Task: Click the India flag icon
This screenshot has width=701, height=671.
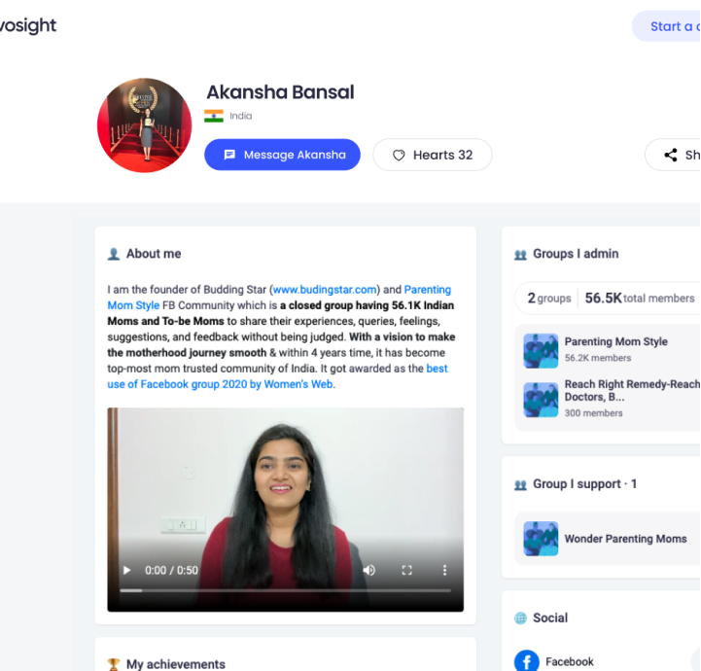Action: click(x=214, y=116)
